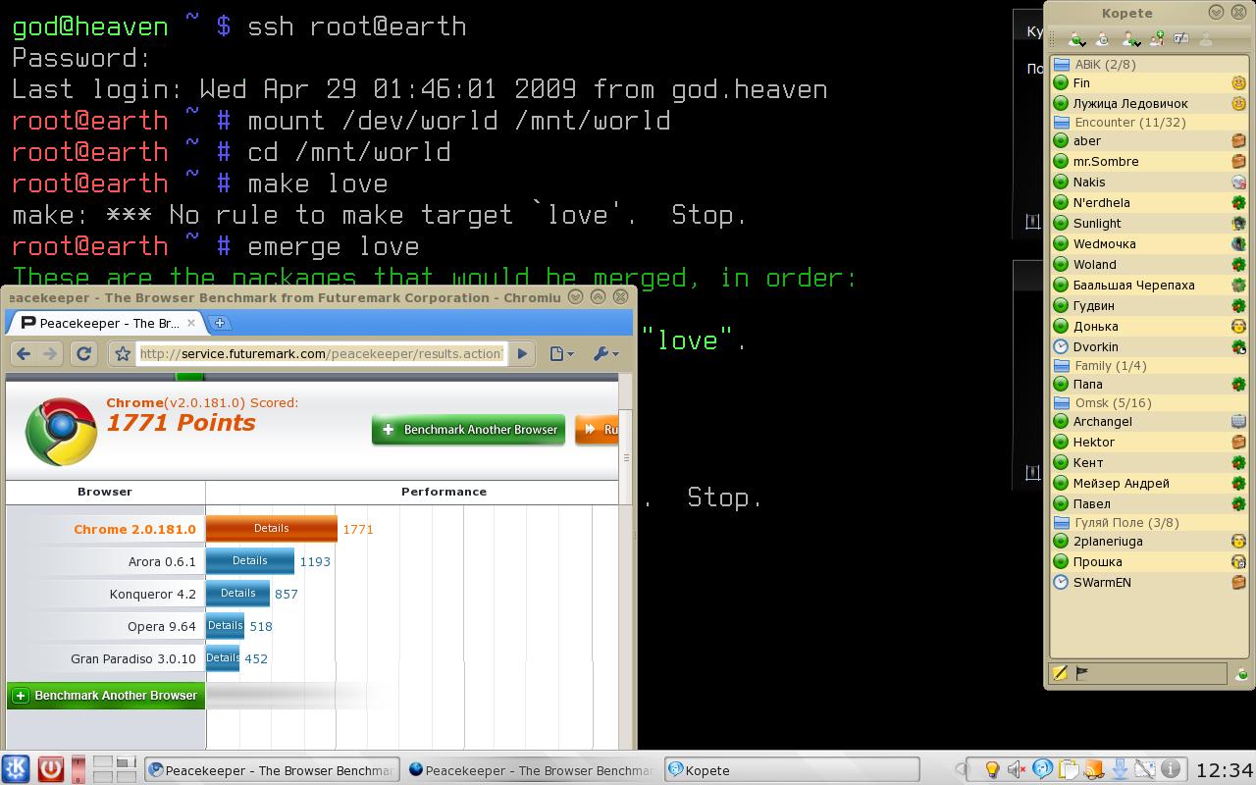Collapse the ABiK (2/8) group
Image resolution: width=1256 pixels, height=785 pixels.
click(x=1149, y=64)
